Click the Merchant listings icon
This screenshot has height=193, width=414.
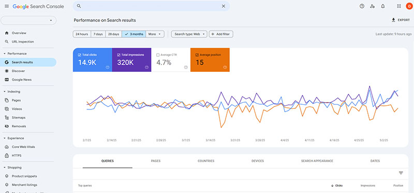point(7,185)
